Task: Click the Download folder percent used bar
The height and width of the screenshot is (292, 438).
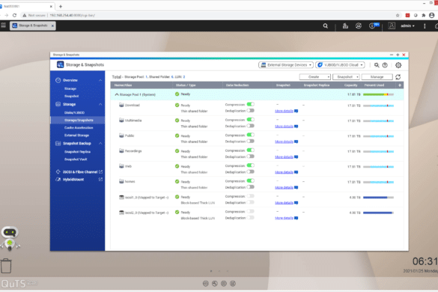Action: point(378,106)
